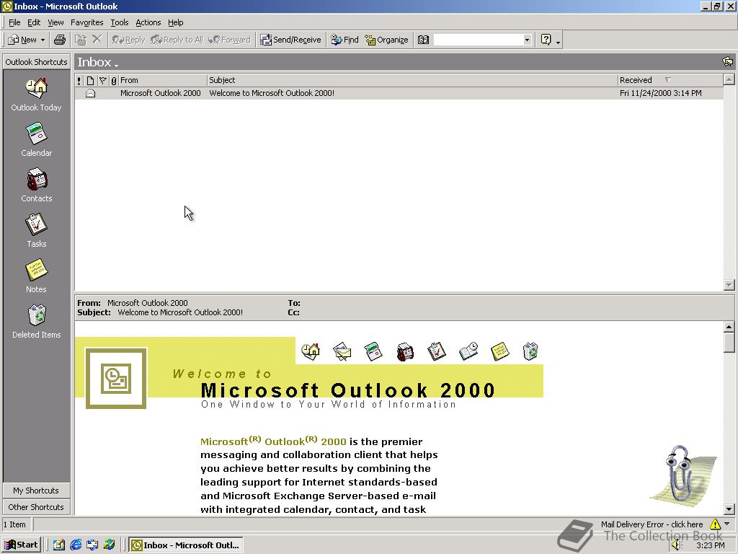Click in the Find a Contact field

[x=478, y=40]
